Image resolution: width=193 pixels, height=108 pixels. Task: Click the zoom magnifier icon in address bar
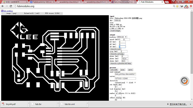pos(174,6)
